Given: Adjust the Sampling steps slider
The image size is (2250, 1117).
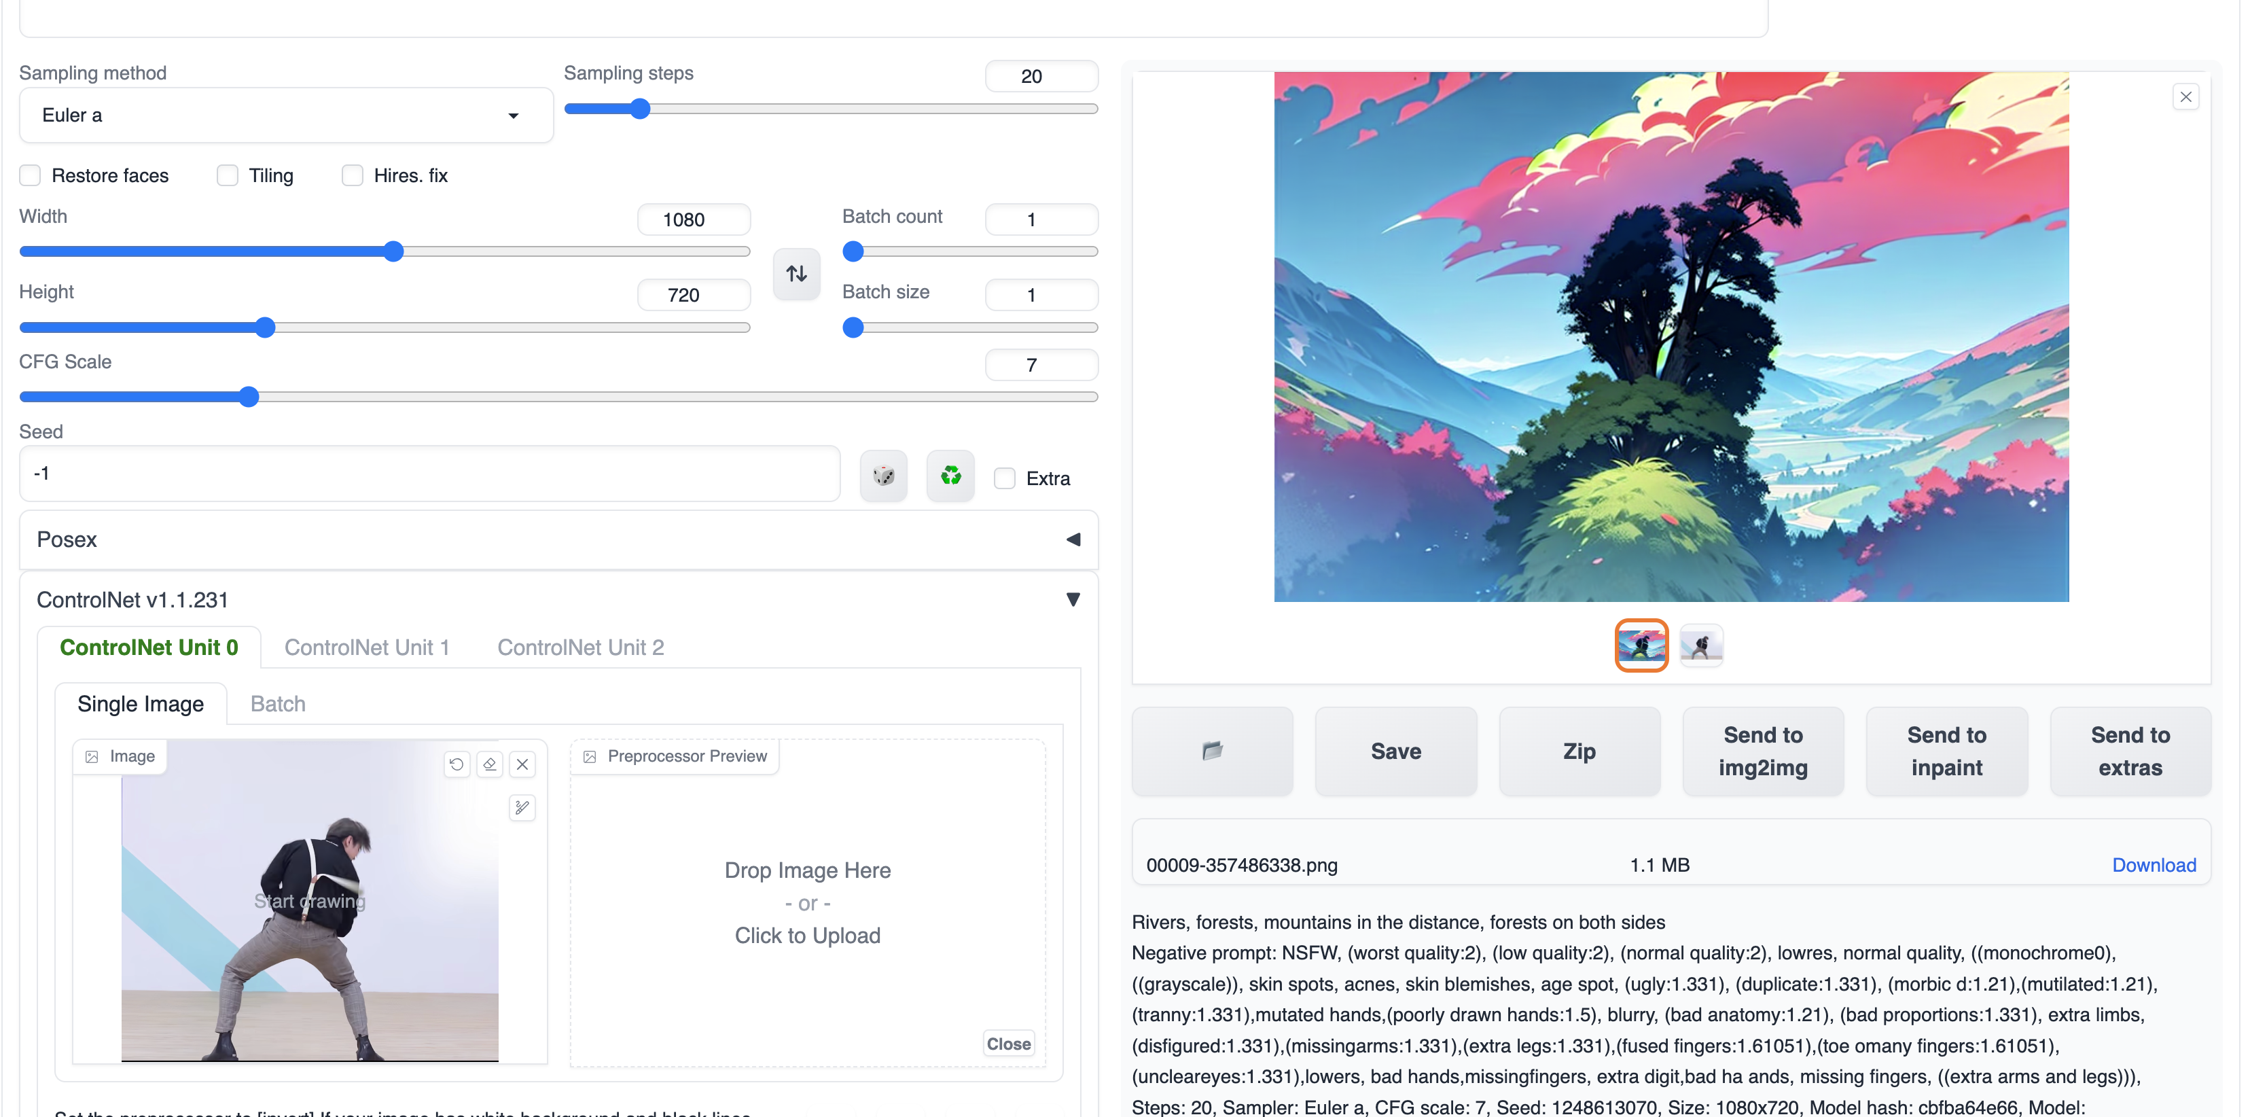Looking at the screenshot, I should click(831, 109).
